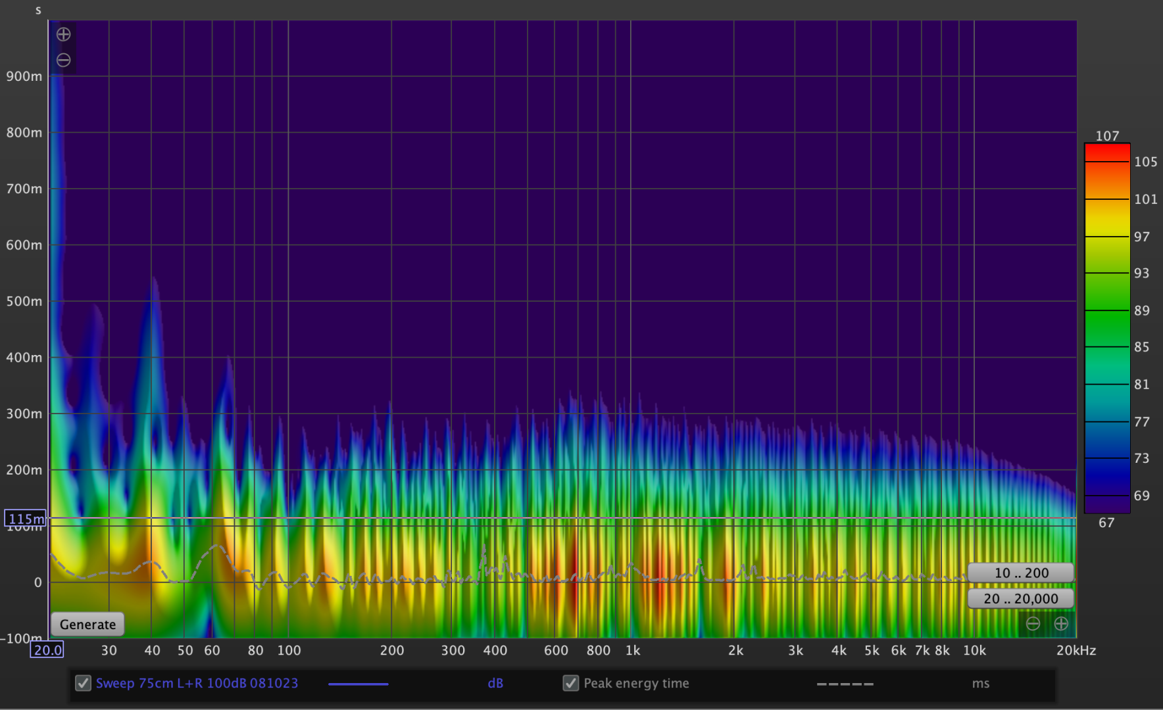The width and height of the screenshot is (1163, 710).
Task: Click the blue trace line sample in legend
Action: point(359,684)
